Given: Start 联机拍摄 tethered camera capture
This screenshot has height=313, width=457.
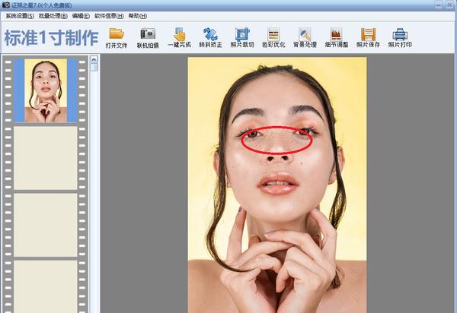Looking at the screenshot, I should (x=147, y=36).
